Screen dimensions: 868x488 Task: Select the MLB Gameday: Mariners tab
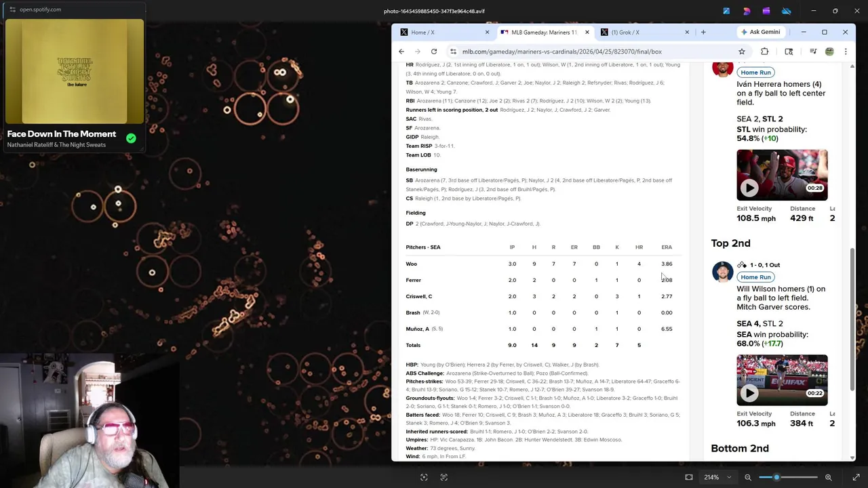click(543, 32)
